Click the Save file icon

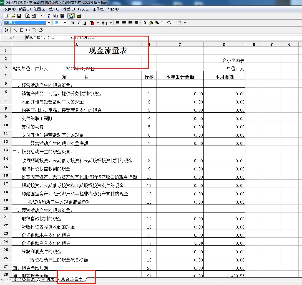19,16
